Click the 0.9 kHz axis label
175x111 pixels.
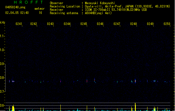[x=2, y=64]
